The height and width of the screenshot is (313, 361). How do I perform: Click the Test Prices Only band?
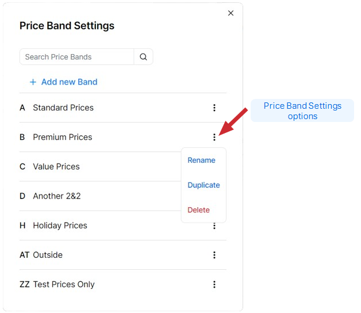coord(64,284)
